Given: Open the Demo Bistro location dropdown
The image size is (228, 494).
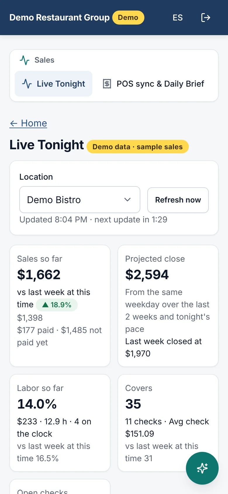Looking at the screenshot, I should [x=80, y=200].
